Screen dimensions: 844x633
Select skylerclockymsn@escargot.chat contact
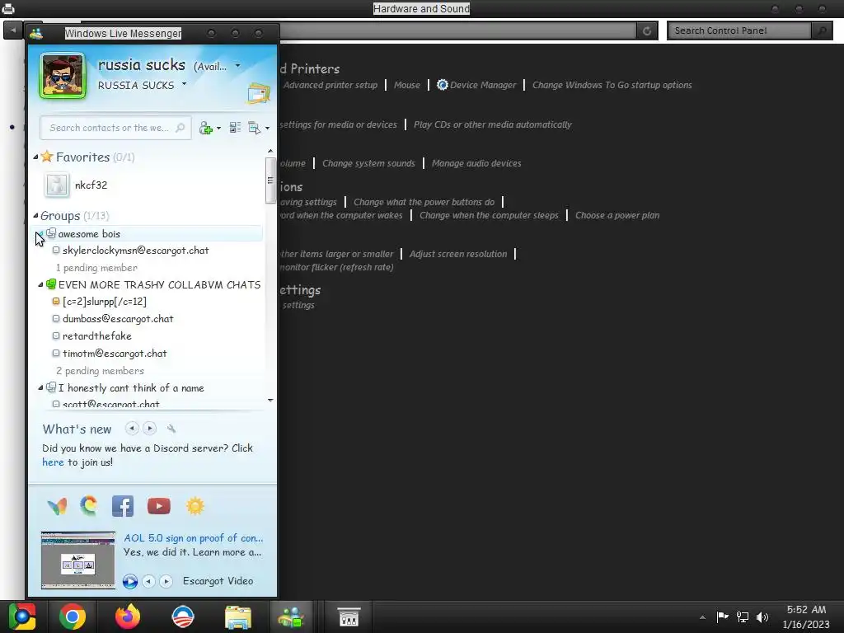click(x=135, y=251)
